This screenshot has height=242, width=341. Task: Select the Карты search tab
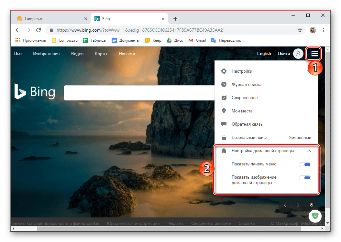[x=101, y=54]
